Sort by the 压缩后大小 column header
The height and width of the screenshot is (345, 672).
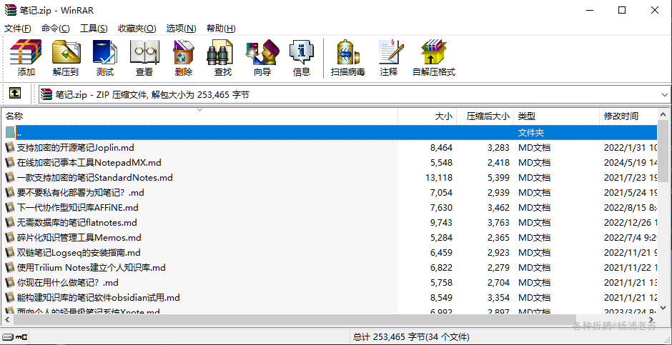pyautogui.click(x=485, y=116)
